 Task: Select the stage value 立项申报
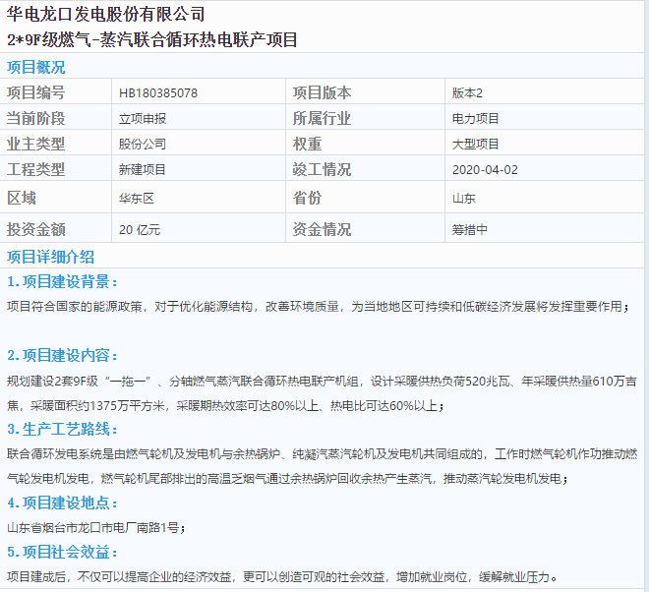(x=143, y=119)
